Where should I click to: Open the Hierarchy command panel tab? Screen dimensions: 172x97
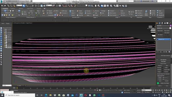coord(162,23)
